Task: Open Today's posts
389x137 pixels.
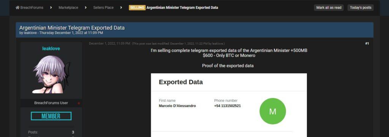Action: pos(361,8)
